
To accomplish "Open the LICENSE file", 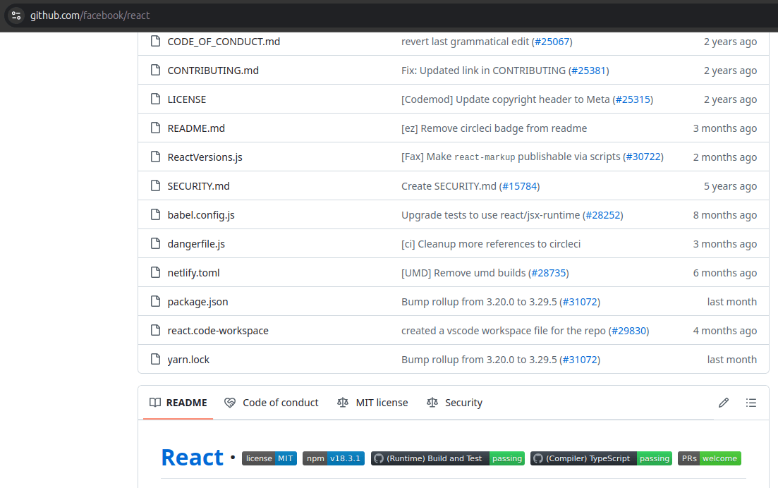I will point(186,99).
